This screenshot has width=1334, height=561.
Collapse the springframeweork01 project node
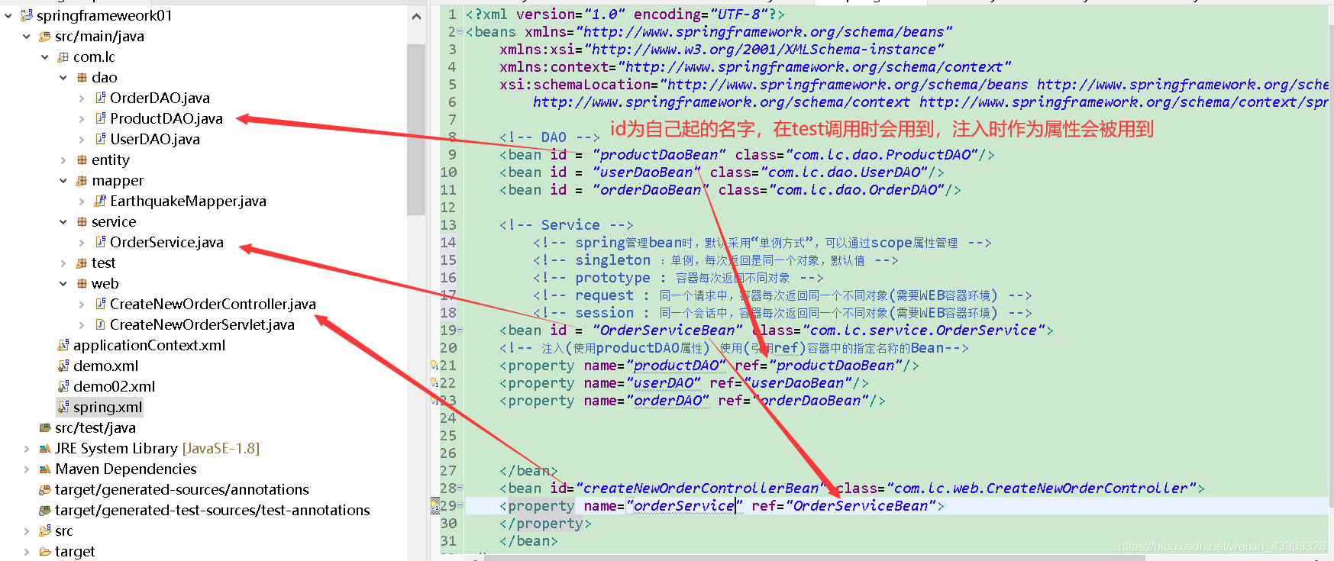point(8,15)
